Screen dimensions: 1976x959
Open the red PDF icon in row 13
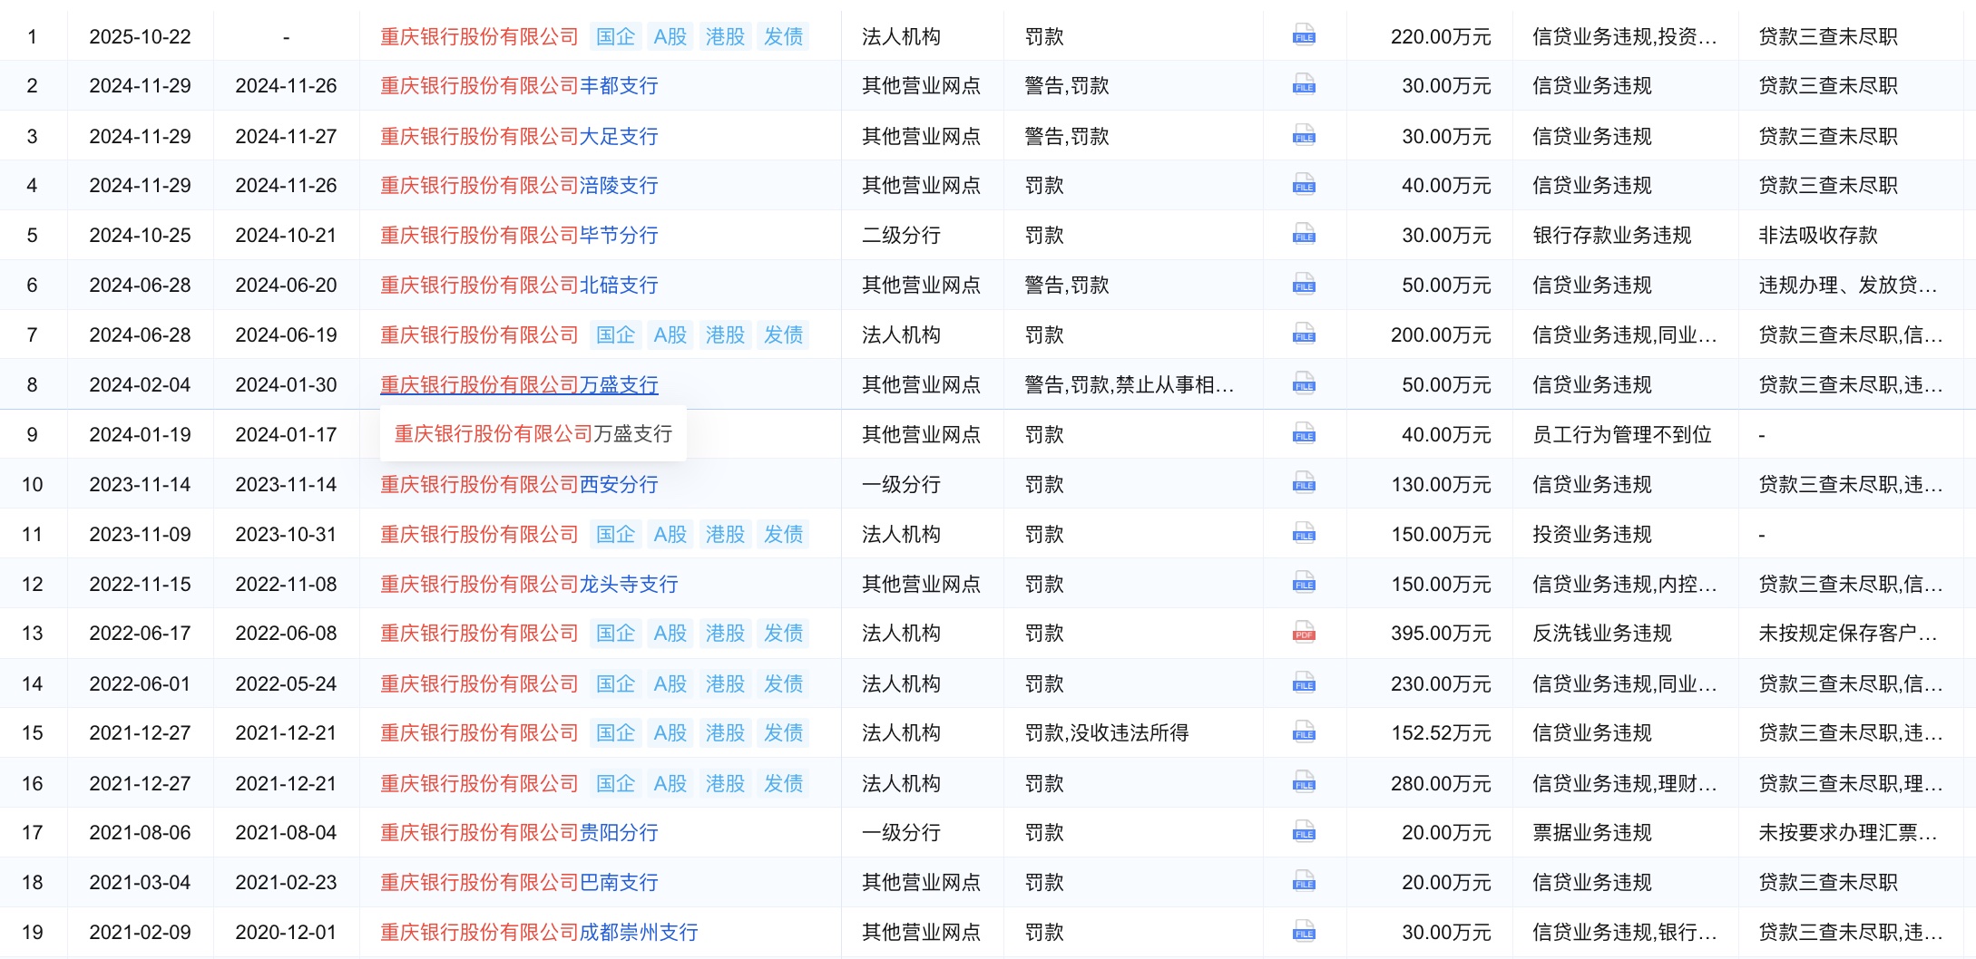click(x=1304, y=634)
